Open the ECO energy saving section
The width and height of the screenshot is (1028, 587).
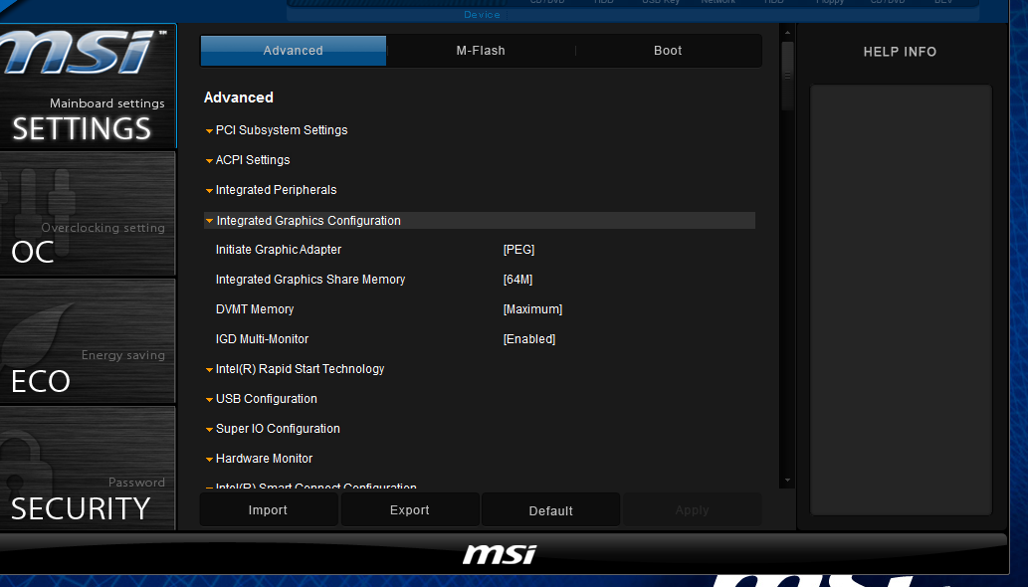(88, 340)
